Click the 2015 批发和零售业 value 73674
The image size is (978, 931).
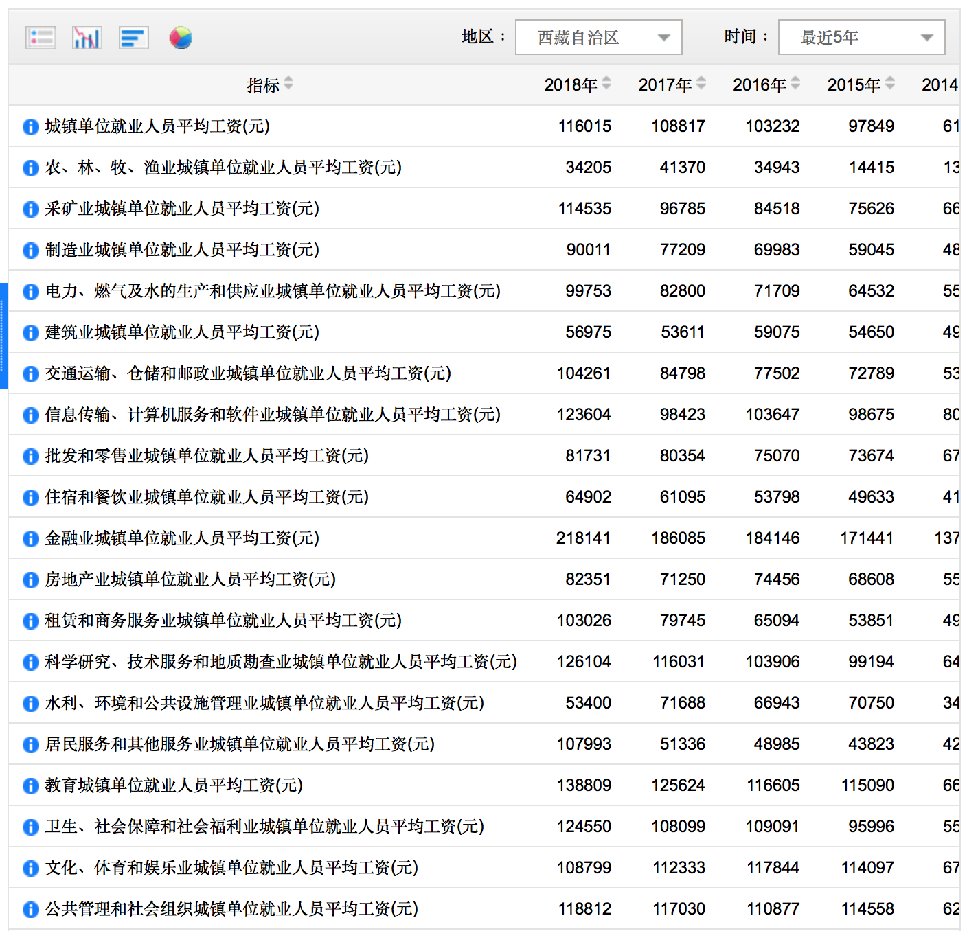[872, 456]
